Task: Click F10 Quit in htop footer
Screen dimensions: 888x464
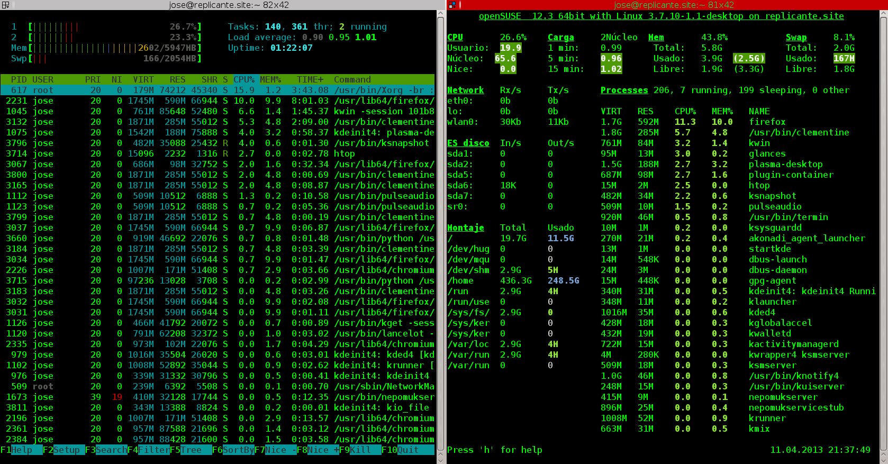Action: (x=408, y=450)
